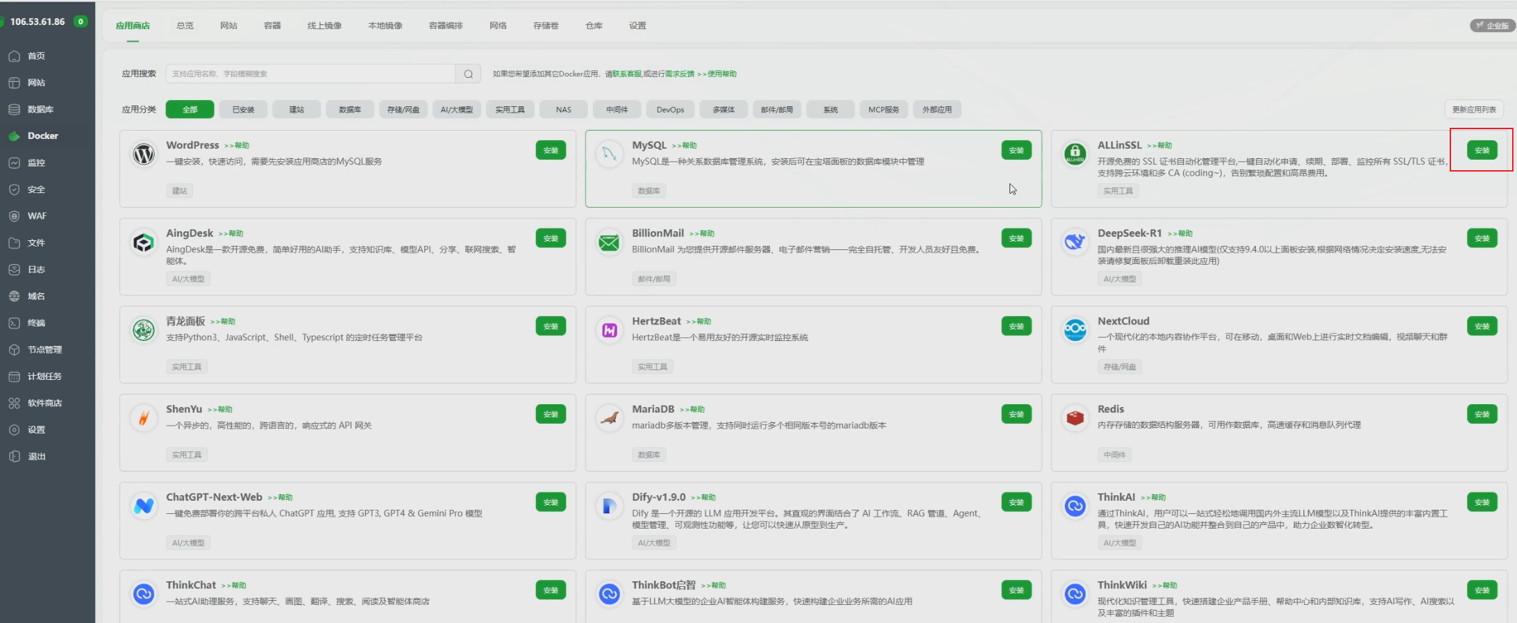Viewport: 1517px width, 623px height.
Task: Click the Redis app logo
Action: [1075, 418]
